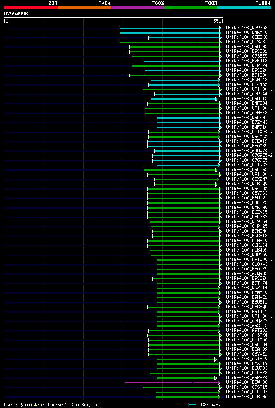Click the arrowhead ending the Q5KTQ9 bar
275x408 pixels.
[217, 184]
